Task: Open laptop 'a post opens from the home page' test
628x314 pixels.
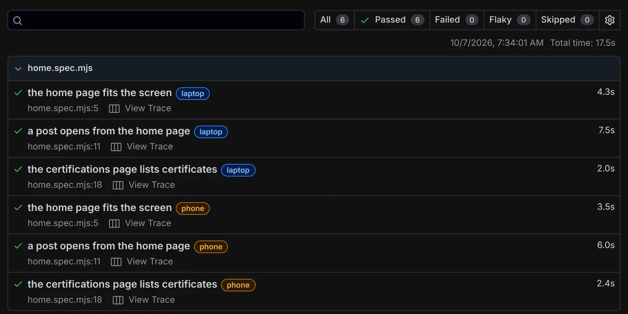Action: click(109, 131)
